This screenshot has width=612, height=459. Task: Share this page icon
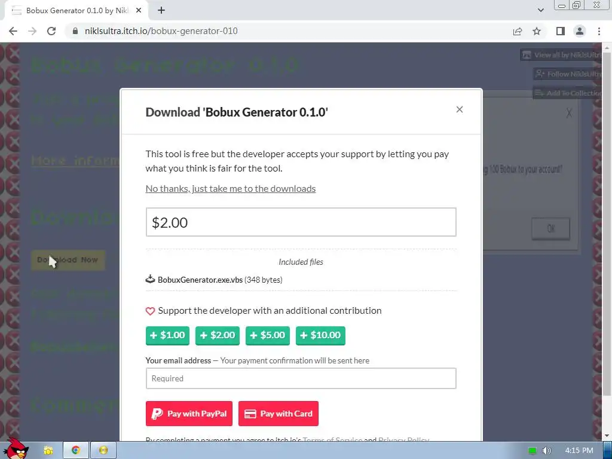pos(518,31)
